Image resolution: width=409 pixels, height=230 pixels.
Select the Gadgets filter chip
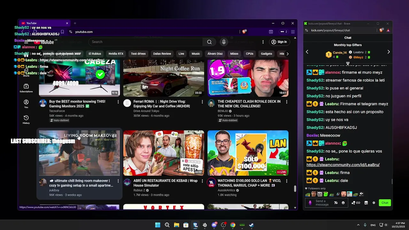click(x=266, y=54)
